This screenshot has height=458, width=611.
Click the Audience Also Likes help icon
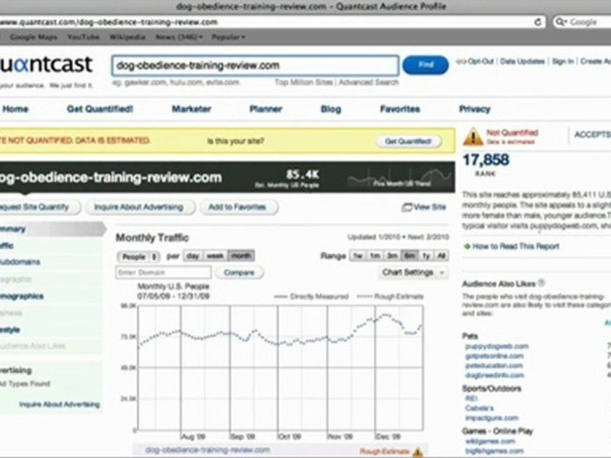coord(541,283)
